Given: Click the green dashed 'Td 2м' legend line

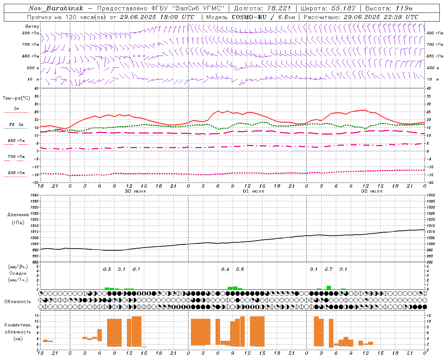Looking at the screenshot, I should coord(15,129).
